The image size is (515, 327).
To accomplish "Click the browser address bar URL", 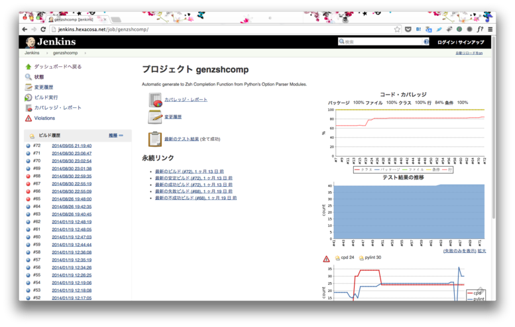I will click(103, 30).
